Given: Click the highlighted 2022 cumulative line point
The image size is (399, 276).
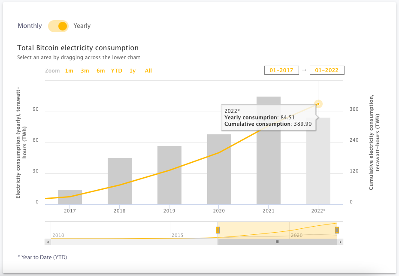Looking at the screenshot, I should (318, 104).
